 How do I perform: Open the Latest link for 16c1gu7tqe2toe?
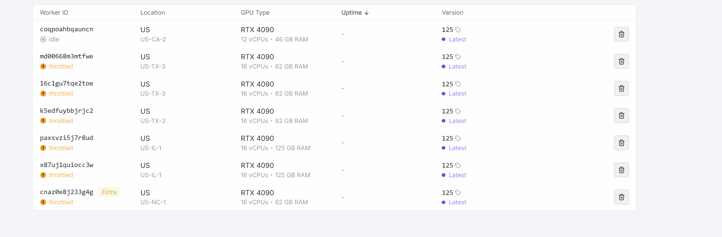click(x=457, y=94)
